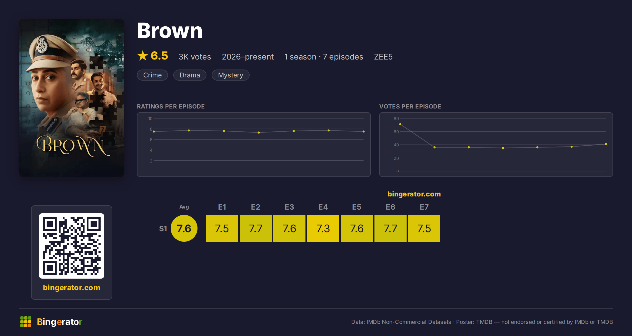The width and height of the screenshot is (632, 336).
Task: Open bingerator.com link under QR code
Action: [x=72, y=288]
